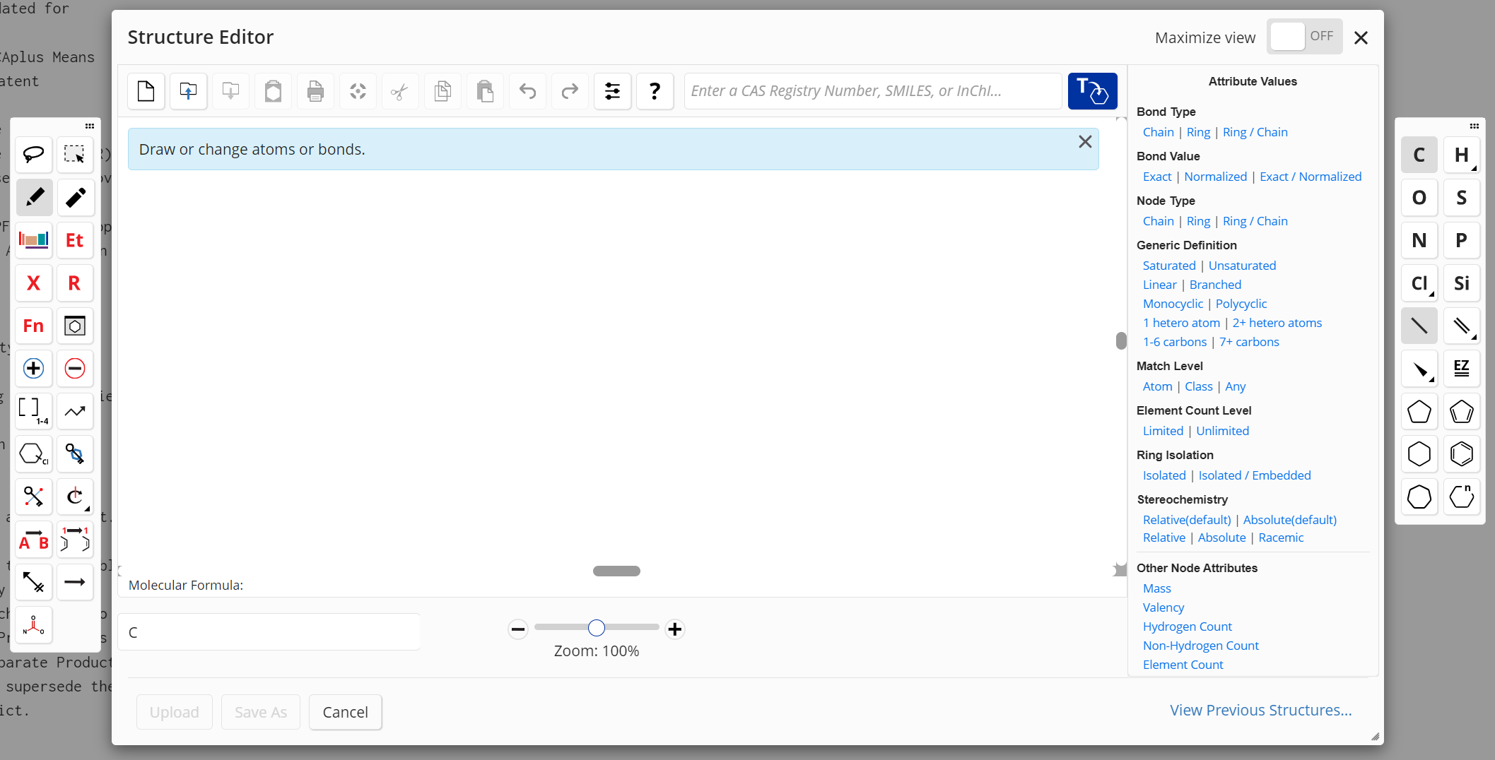Select the rectangular marquee selection tool
The image size is (1495, 760).
[75, 154]
